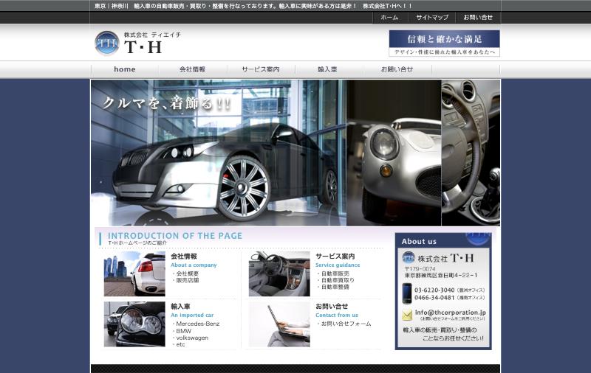Select the サービス案内 navigation tab

coord(261,69)
